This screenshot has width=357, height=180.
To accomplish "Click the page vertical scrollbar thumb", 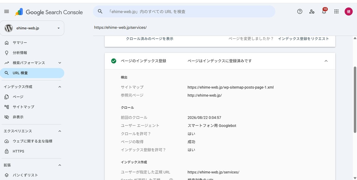I will coord(355,100).
